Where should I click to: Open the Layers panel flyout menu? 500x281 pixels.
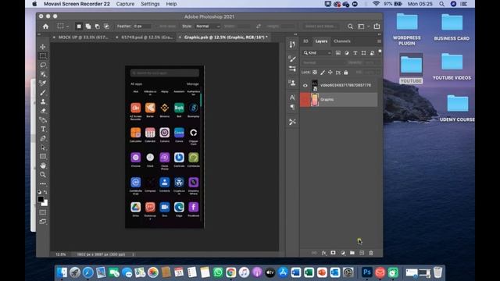379,41
